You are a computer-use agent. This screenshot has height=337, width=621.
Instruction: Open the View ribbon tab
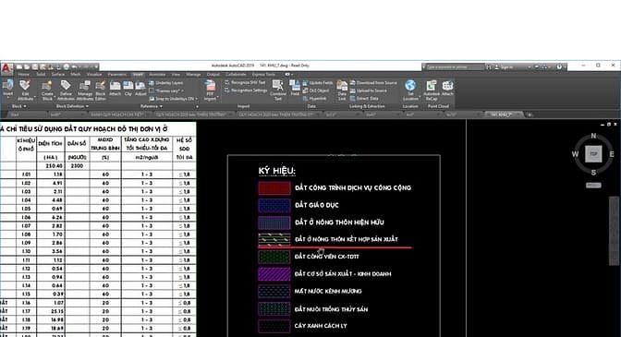[176, 75]
